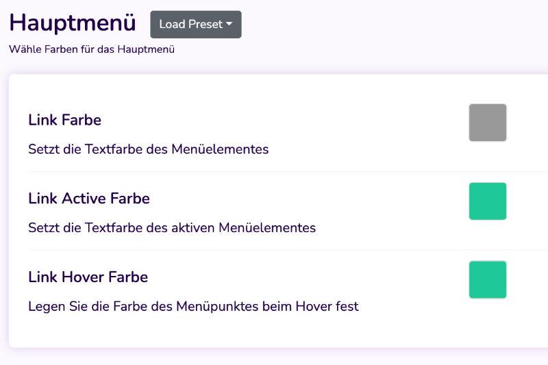
Task: Click the word Hover in the third heading
Action: coord(83,277)
